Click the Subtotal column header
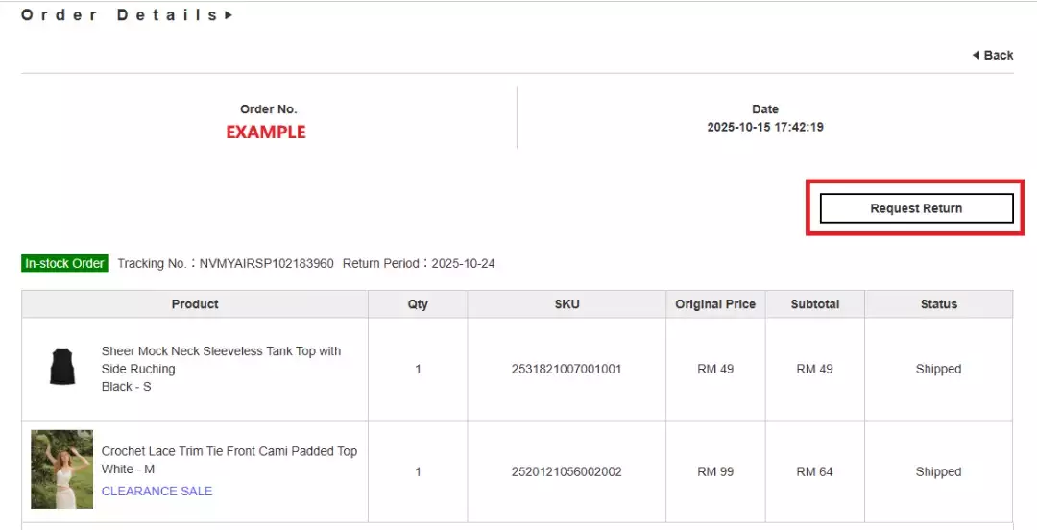1037x530 pixels. (x=815, y=304)
